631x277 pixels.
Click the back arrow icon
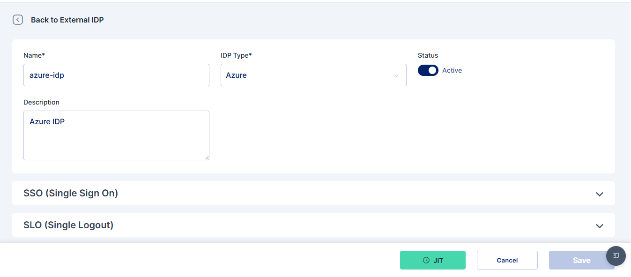(x=18, y=20)
